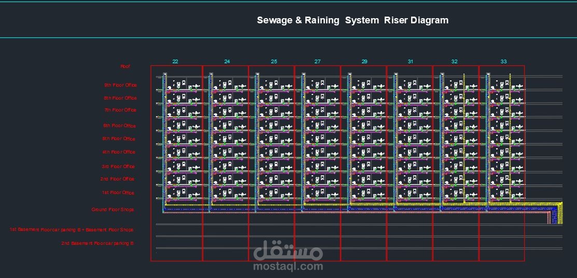
Task: Select the "6th Floor Office" label
Action: (x=119, y=126)
